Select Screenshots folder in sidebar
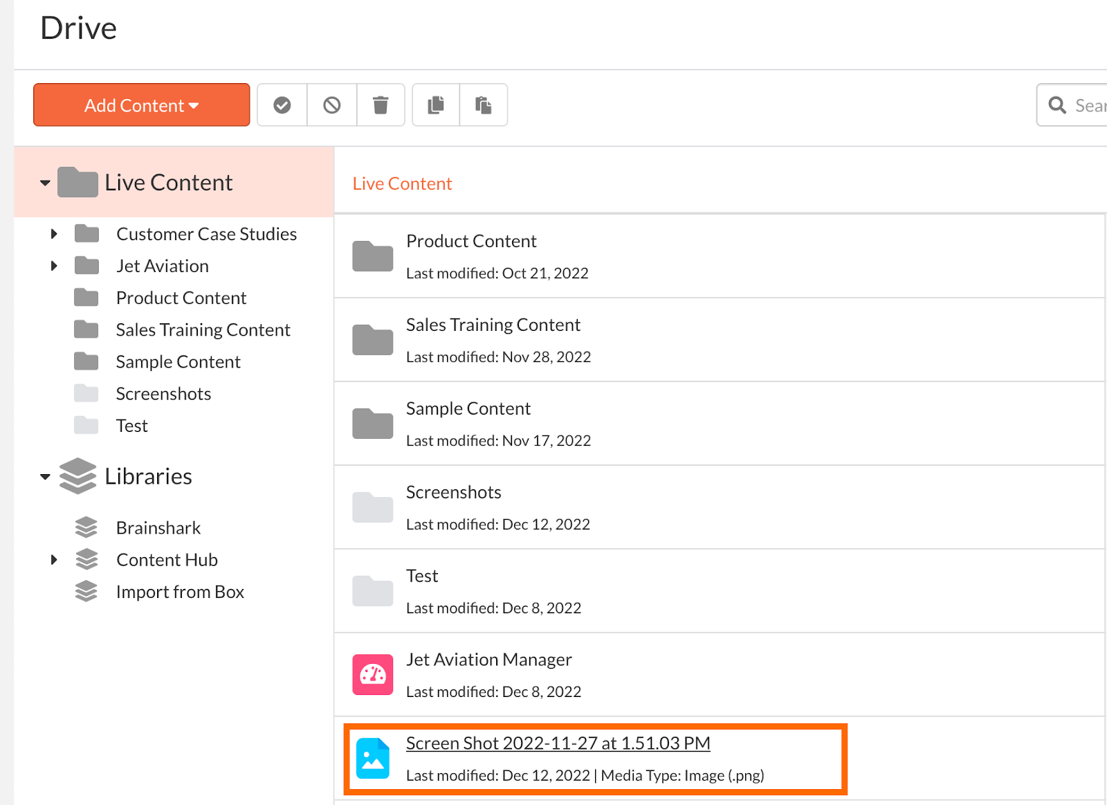 coord(163,393)
